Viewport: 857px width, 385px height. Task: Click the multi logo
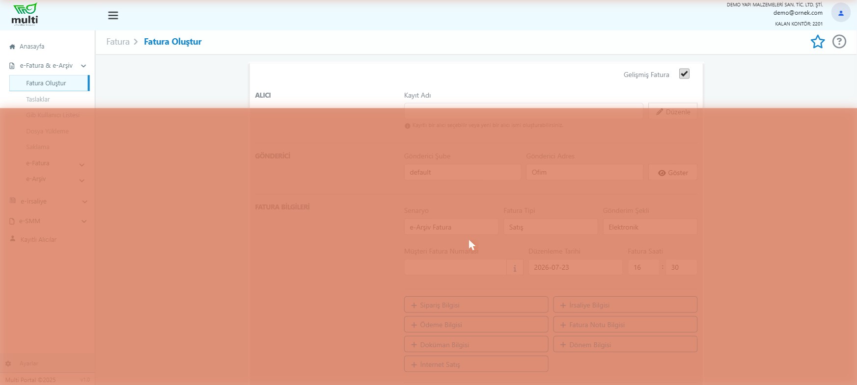point(25,14)
